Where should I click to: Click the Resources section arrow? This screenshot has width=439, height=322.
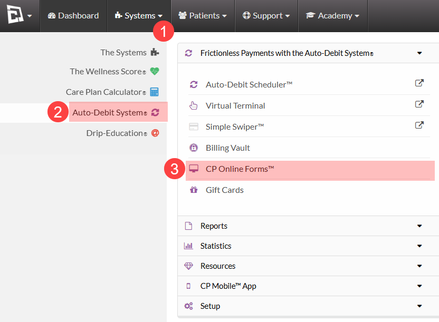pyautogui.click(x=419, y=266)
